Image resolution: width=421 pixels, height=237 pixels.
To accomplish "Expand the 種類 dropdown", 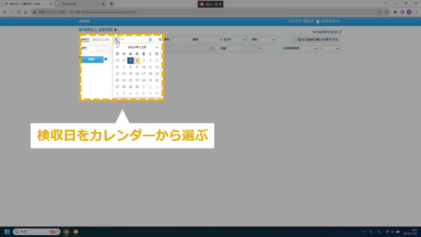I will click(x=211, y=40).
